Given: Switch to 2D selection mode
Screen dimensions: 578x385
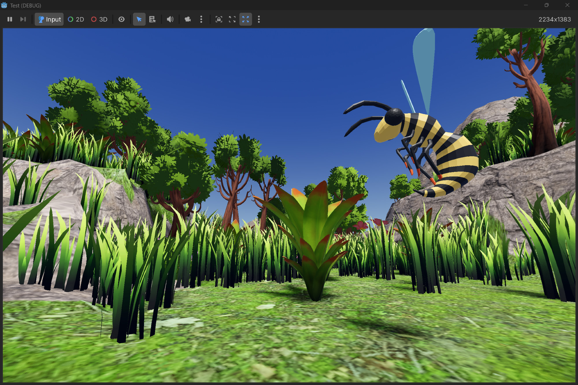Looking at the screenshot, I should click(x=76, y=19).
